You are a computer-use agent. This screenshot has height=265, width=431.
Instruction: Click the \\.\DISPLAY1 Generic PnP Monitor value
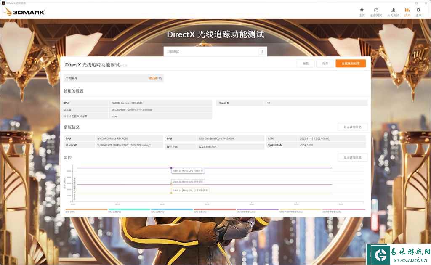click(x=132, y=109)
